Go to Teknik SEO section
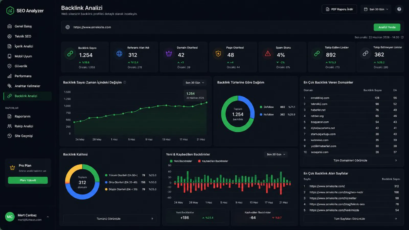This screenshot has width=409, height=230. (x=28, y=36)
